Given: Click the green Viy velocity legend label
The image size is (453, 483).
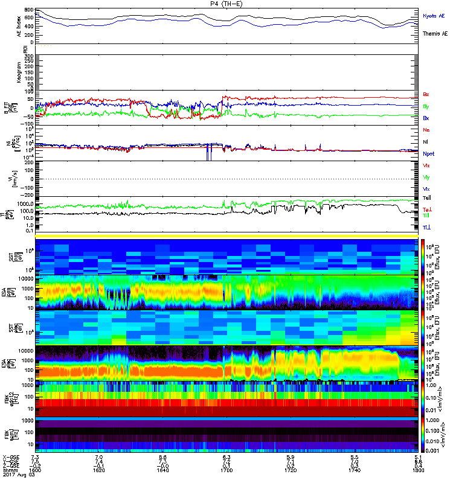Looking at the screenshot, I should 426,178.
